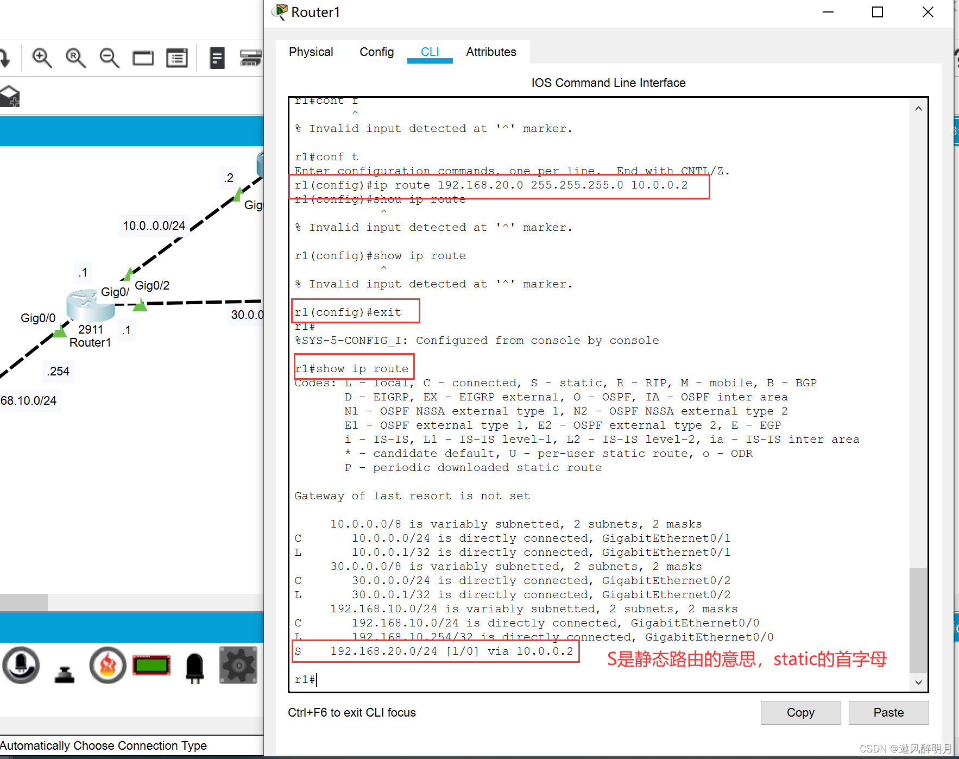Minimize the Router1 window

click(828, 12)
